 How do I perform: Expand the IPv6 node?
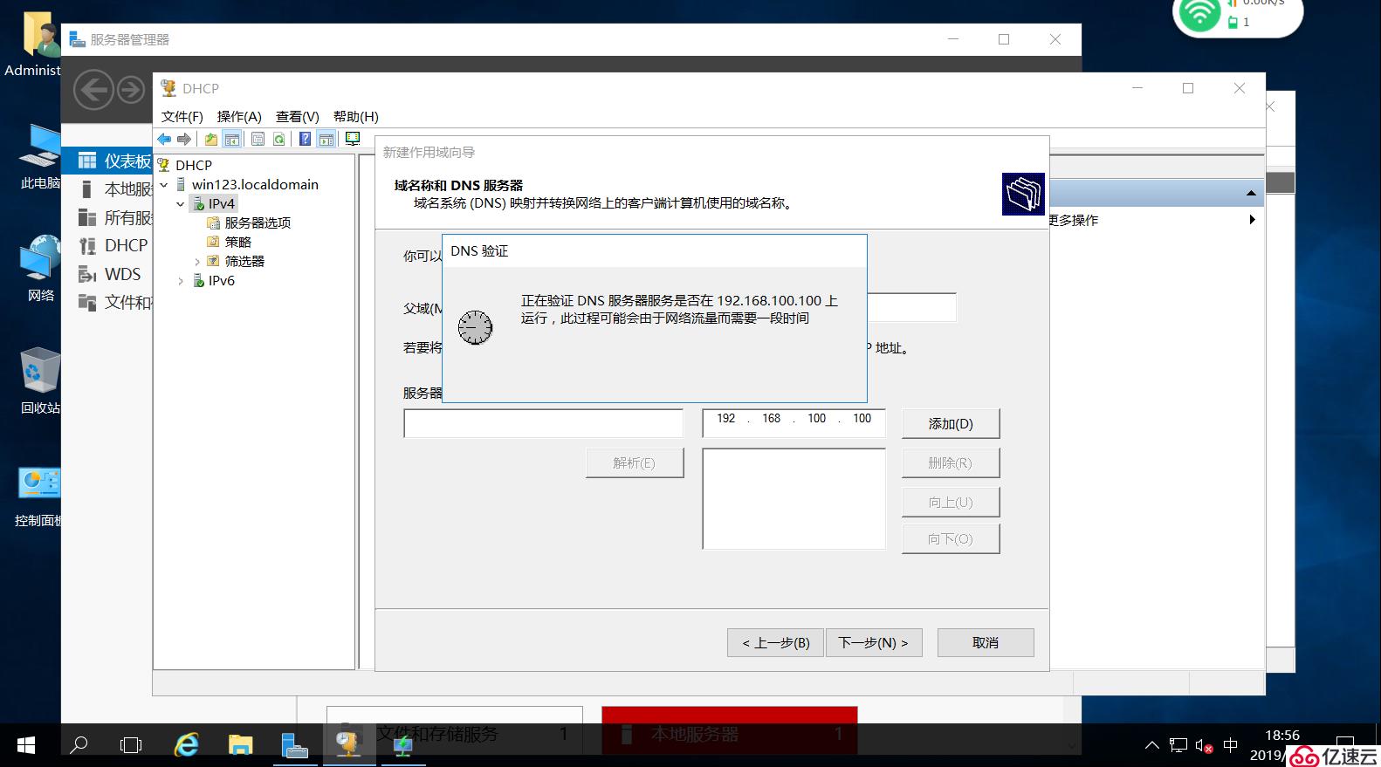(x=180, y=281)
